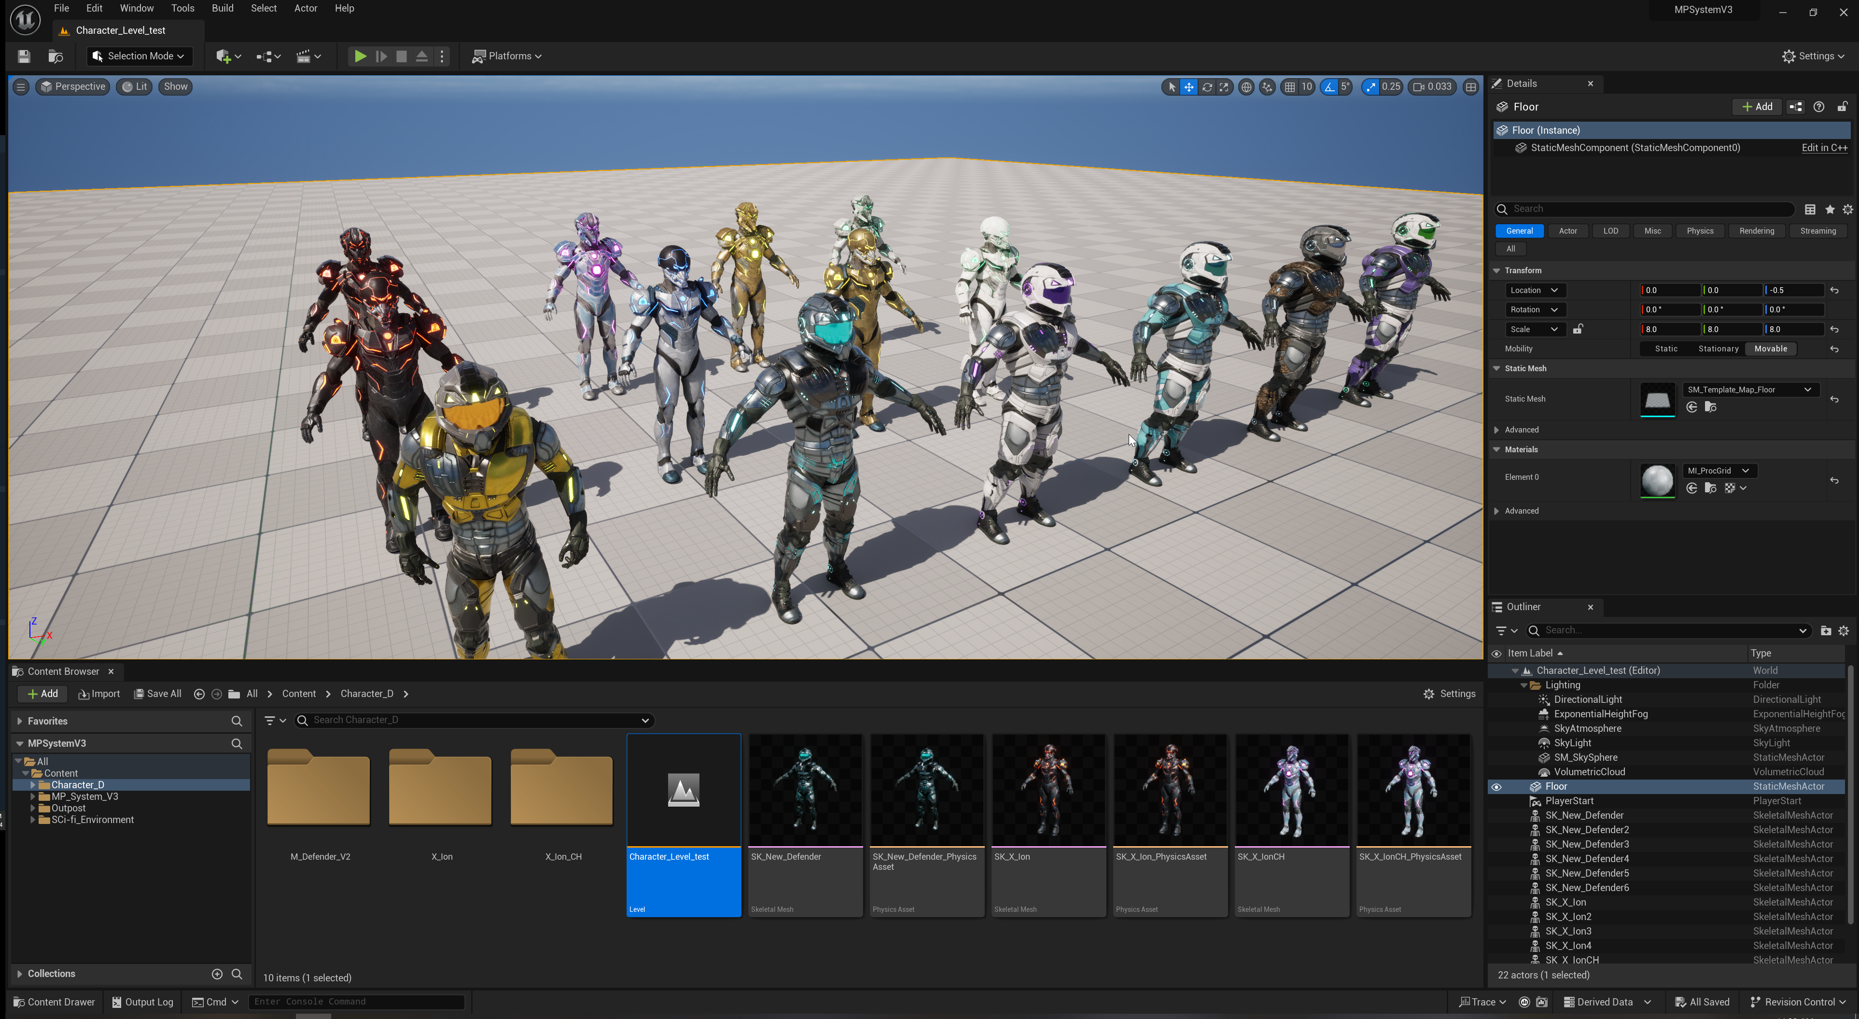The height and width of the screenshot is (1019, 1859).
Task: Click the Play level button
Action: [x=359, y=56]
